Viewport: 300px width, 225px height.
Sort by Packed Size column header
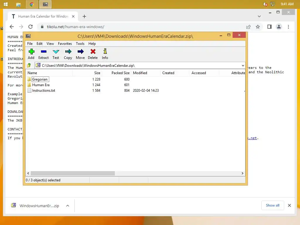(x=117, y=73)
